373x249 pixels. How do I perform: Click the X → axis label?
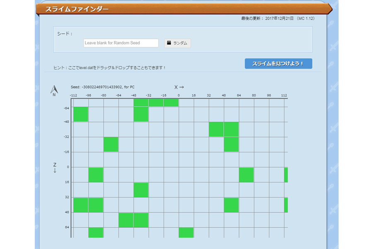pyautogui.click(x=179, y=87)
